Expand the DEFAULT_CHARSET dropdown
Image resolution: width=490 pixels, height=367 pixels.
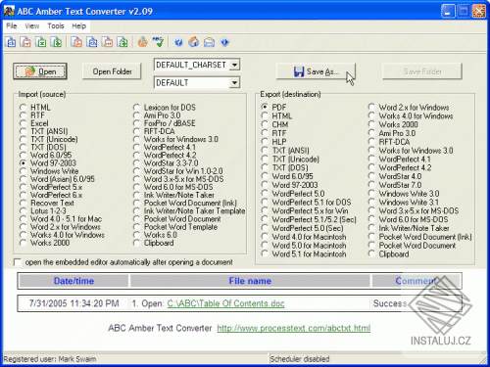coord(234,65)
